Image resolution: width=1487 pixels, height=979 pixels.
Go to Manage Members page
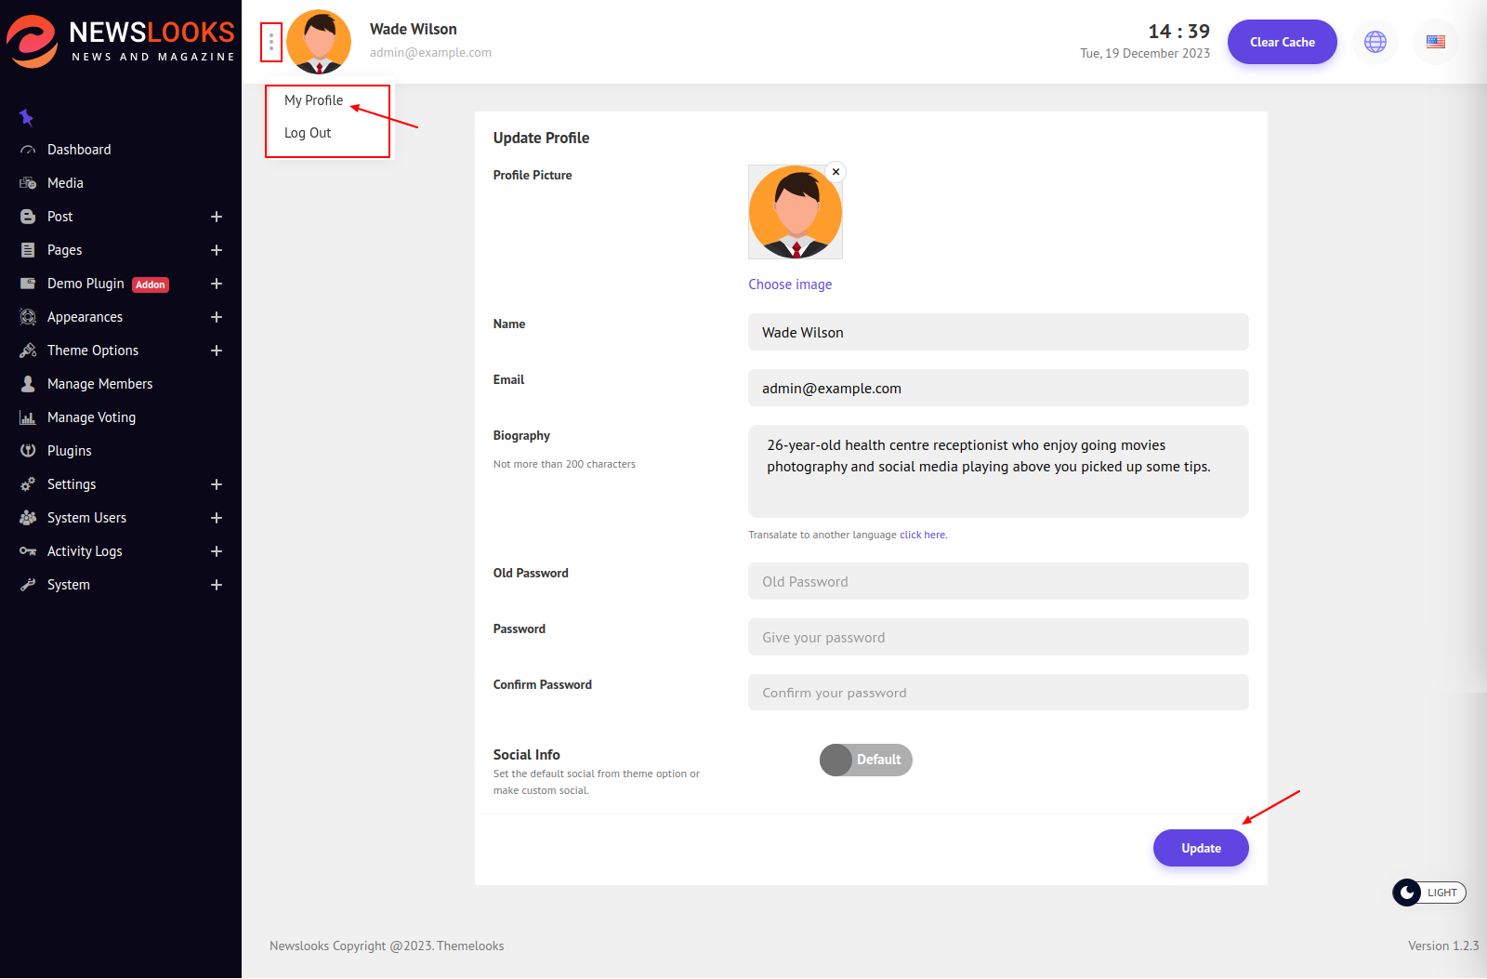pos(99,384)
